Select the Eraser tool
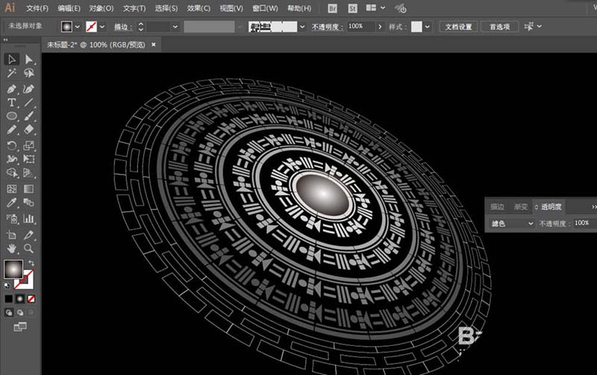Viewport: 597px width, 375px height. click(29, 130)
